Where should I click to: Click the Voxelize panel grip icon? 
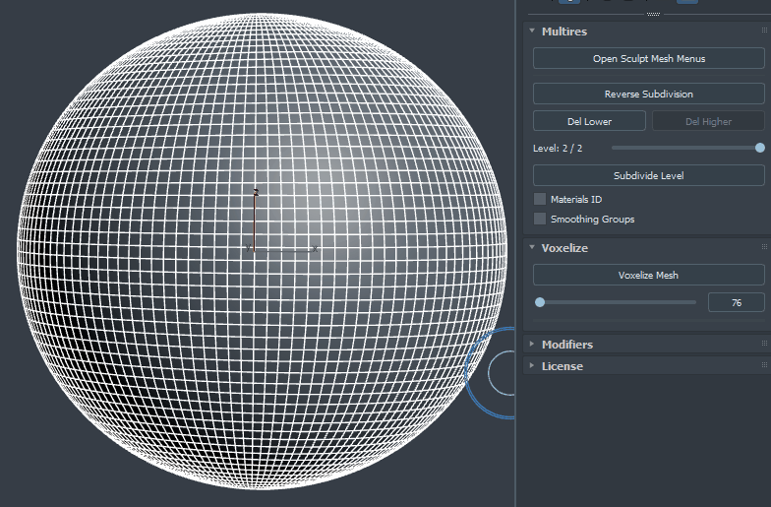click(764, 247)
